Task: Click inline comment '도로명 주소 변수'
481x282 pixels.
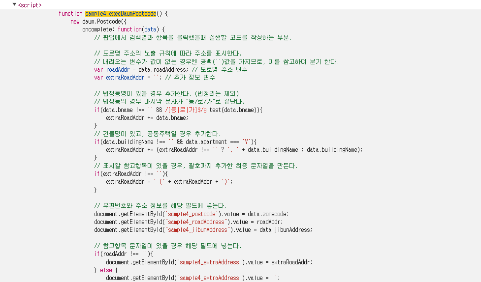Action: [x=220, y=70]
